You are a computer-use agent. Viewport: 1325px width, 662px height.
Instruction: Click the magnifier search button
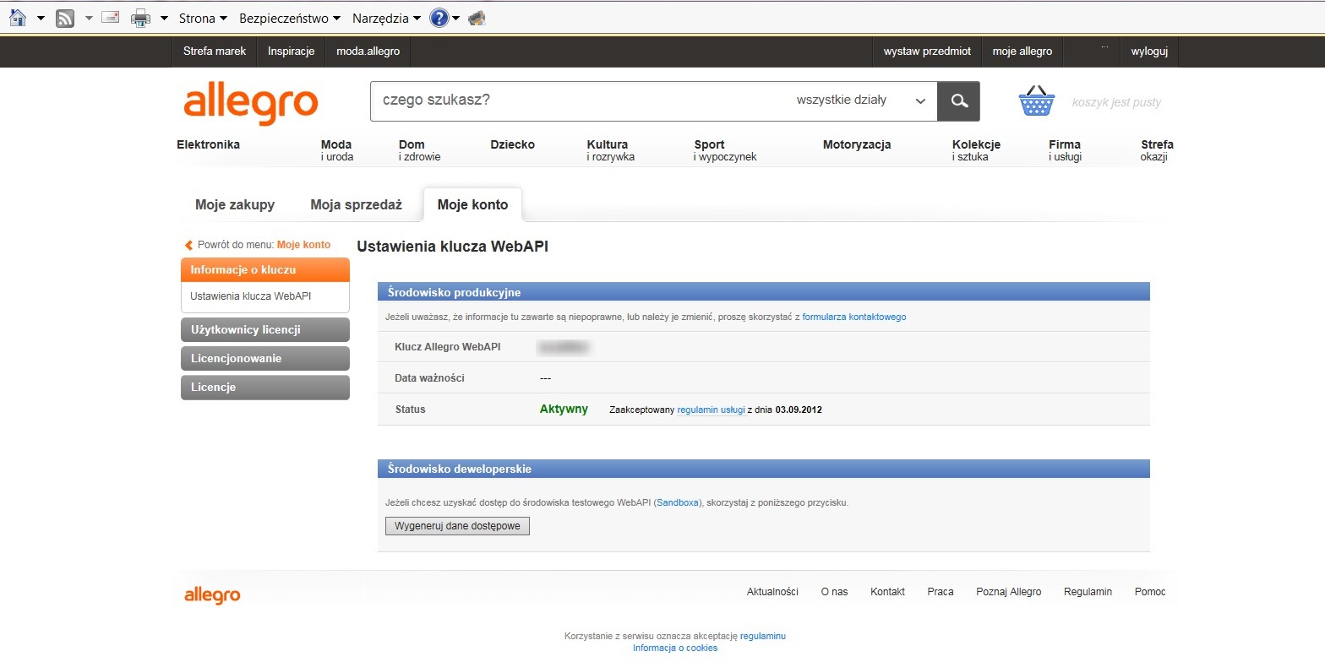[959, 101]
